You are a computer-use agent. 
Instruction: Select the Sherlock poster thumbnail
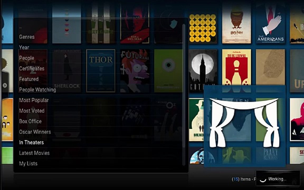point(67,71)
